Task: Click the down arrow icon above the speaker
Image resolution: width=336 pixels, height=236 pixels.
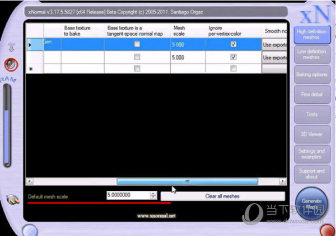Action: tap(11, 48)
